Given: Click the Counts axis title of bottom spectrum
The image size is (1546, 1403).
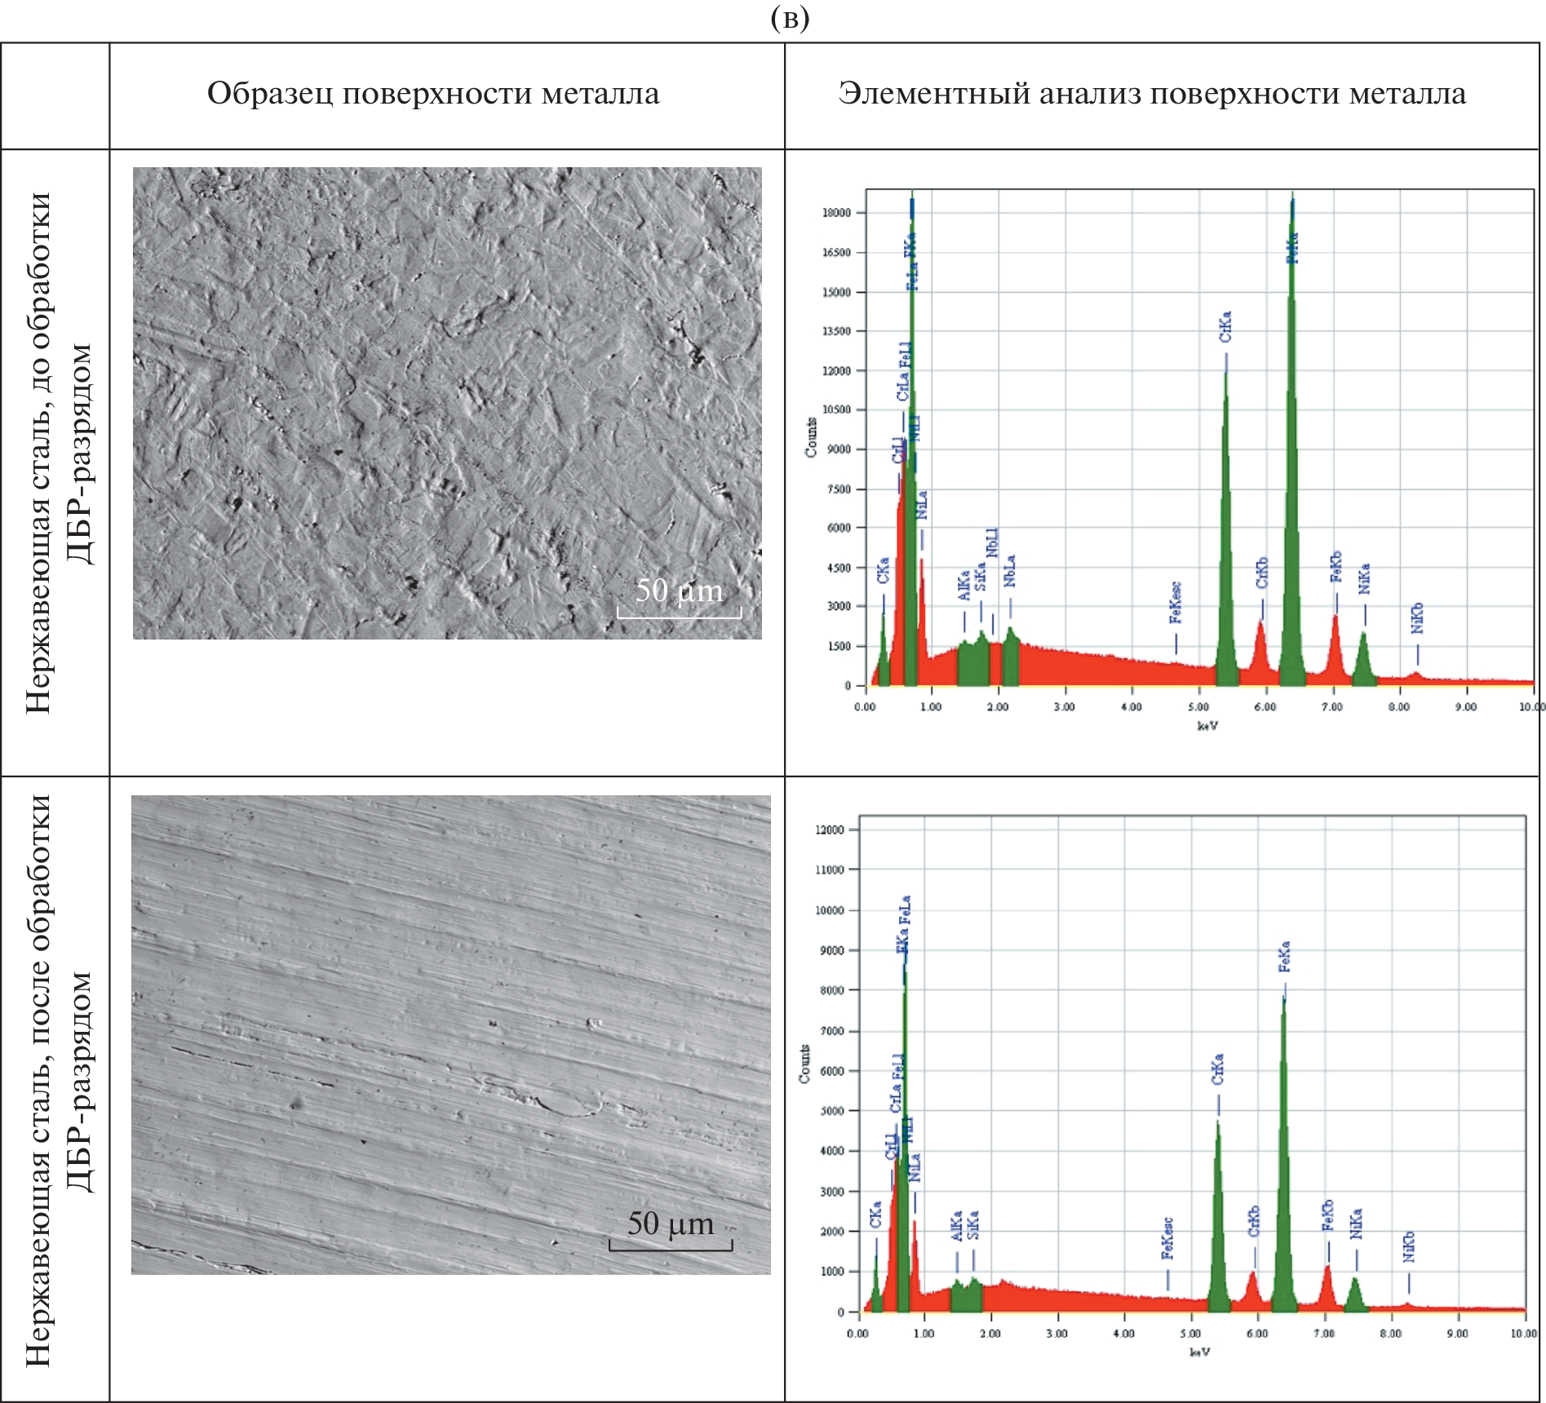Looking at the screenshot, I should click(804, 1064).
